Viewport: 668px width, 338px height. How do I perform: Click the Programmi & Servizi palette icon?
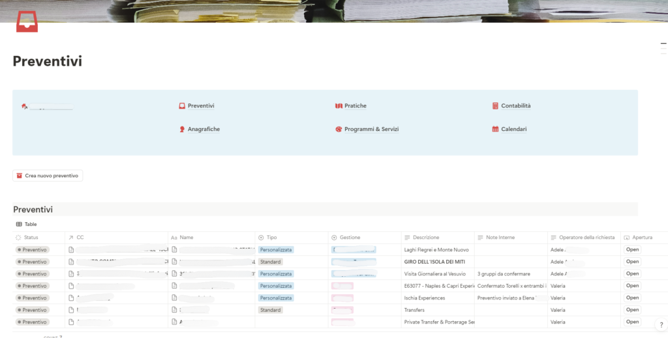click(339, 129)
